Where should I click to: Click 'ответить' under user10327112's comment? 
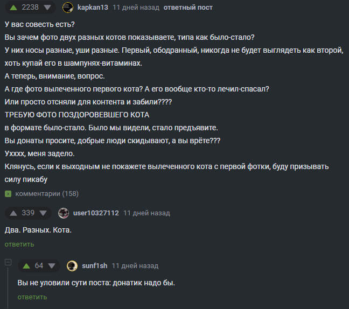tap(19, 244)
